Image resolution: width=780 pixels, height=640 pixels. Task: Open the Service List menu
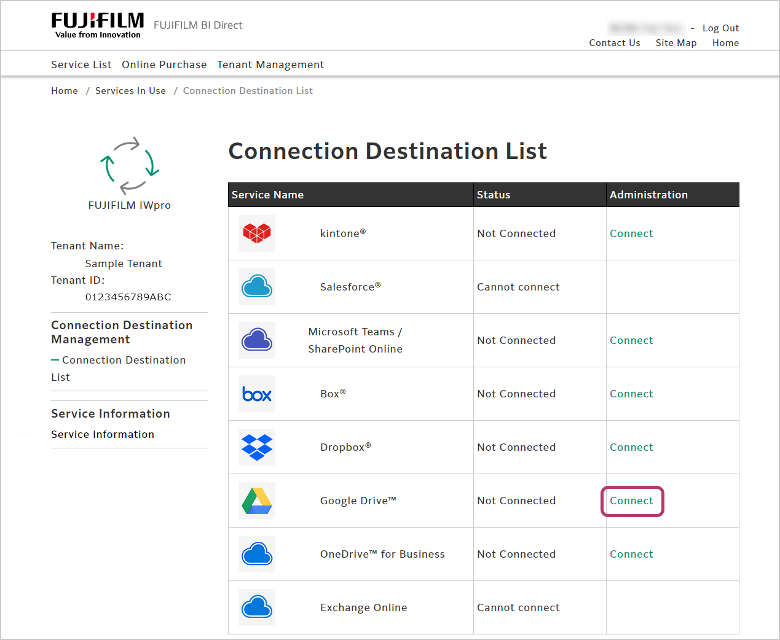coord(81,64)
